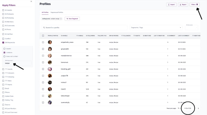Check the TT Handle filter
The height and width of the screenshot is (115, 207).
pyautogui.click(x=3, y=69)
